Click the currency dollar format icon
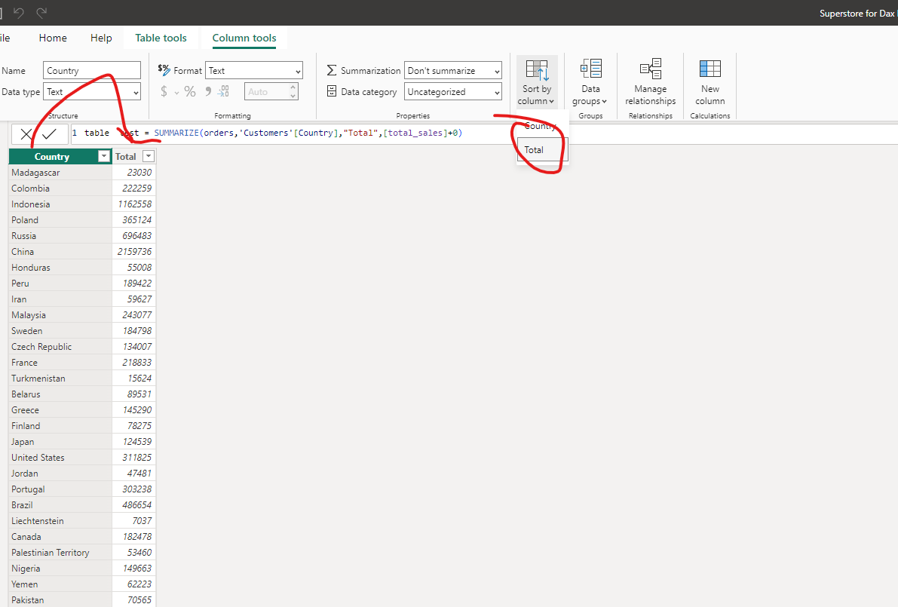This screenshot has height=607, width=898. pos(164,92)
